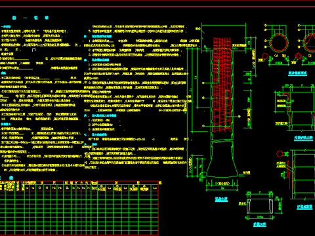The image size is (315, 236).
Task: Click the cyan caption of bottom-right wall detail
Action: [x=304, y=206]
